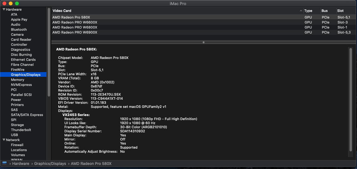
Task: Select Volumes under Network
Action: [18, 155]
